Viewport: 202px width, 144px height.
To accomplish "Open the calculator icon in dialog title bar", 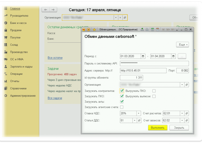I will [153, 30].
